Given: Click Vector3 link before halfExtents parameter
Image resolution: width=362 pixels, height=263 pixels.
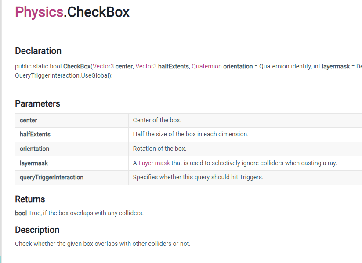Looking at the screenshot, I should [146, 66].
